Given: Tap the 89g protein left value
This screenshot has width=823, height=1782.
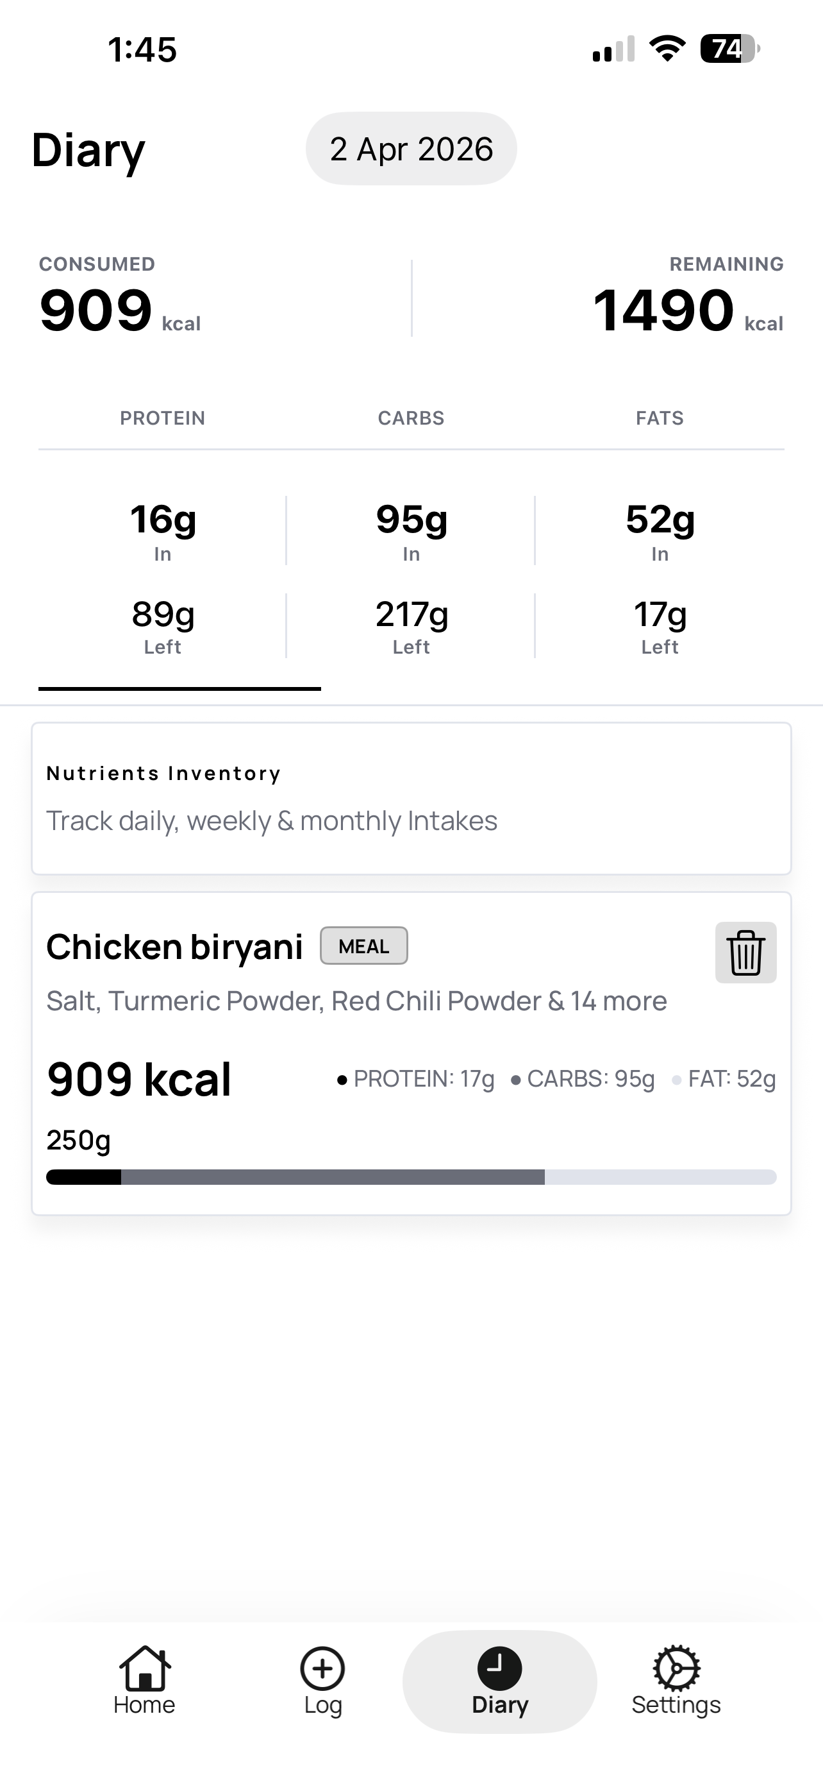Looking at the screenshot, I should coord(163,615).
